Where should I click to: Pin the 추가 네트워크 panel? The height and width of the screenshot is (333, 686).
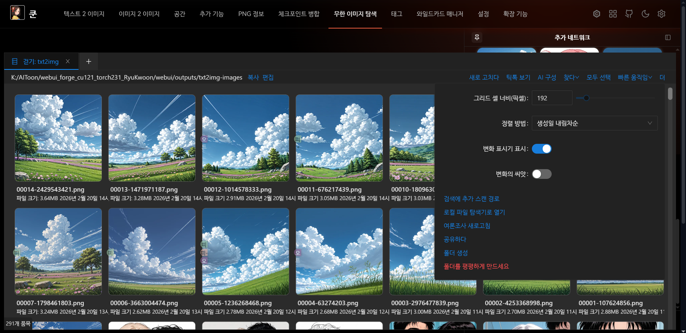tap(477, 37)
